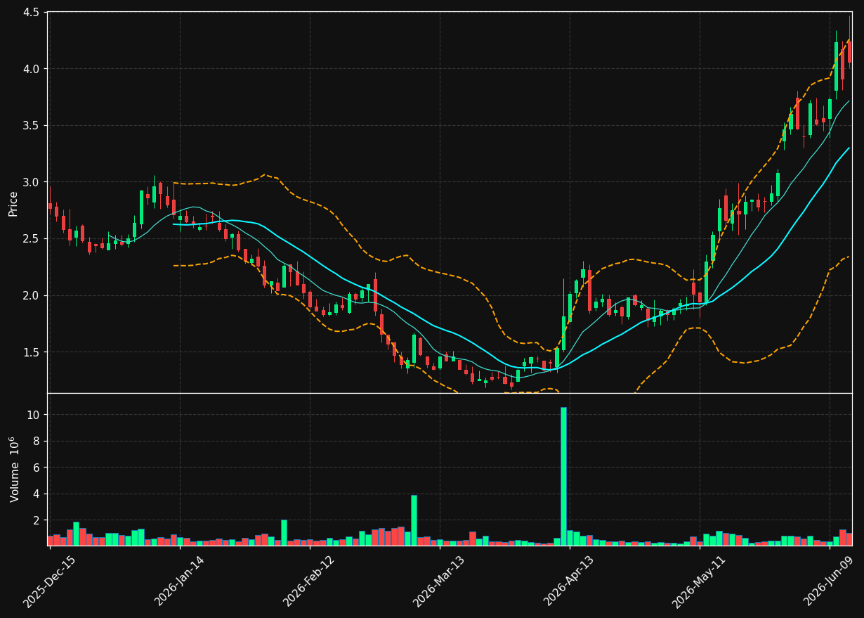
Task: Click the 2026-Apr-13 date label
Action: point(569,581)
